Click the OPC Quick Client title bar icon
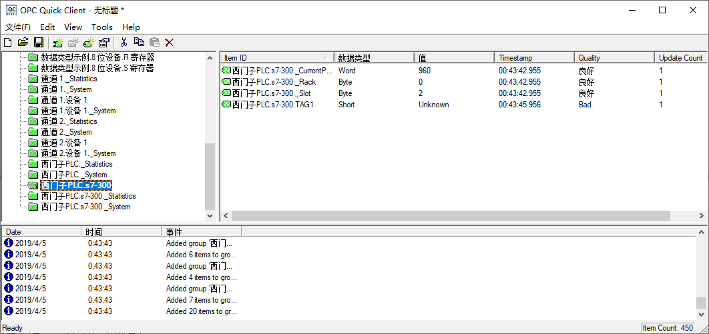The height and width of the screenshot is (334, 709). 11,10
